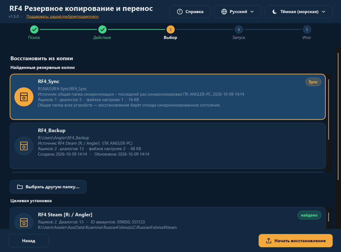Click the 'Создана: 2026-10-09 14:14' text
The height and width of the screenshot is (252, 341).
[62, 154]
